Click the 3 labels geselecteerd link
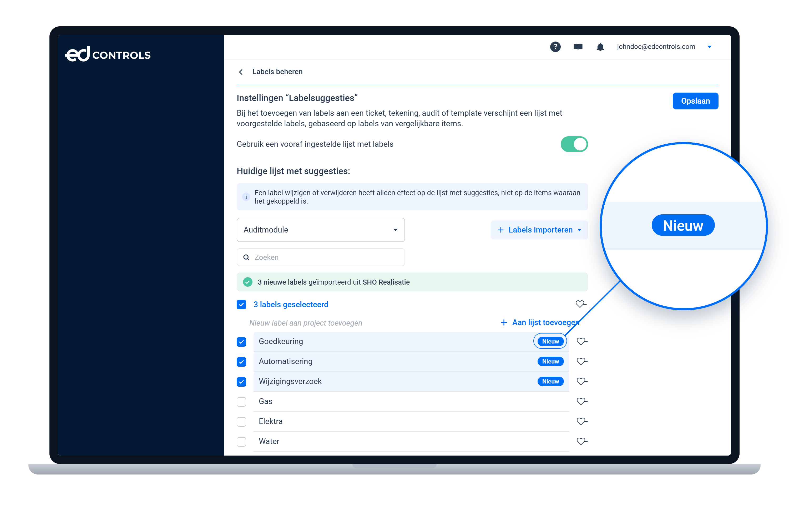 (x=291, y=305)
